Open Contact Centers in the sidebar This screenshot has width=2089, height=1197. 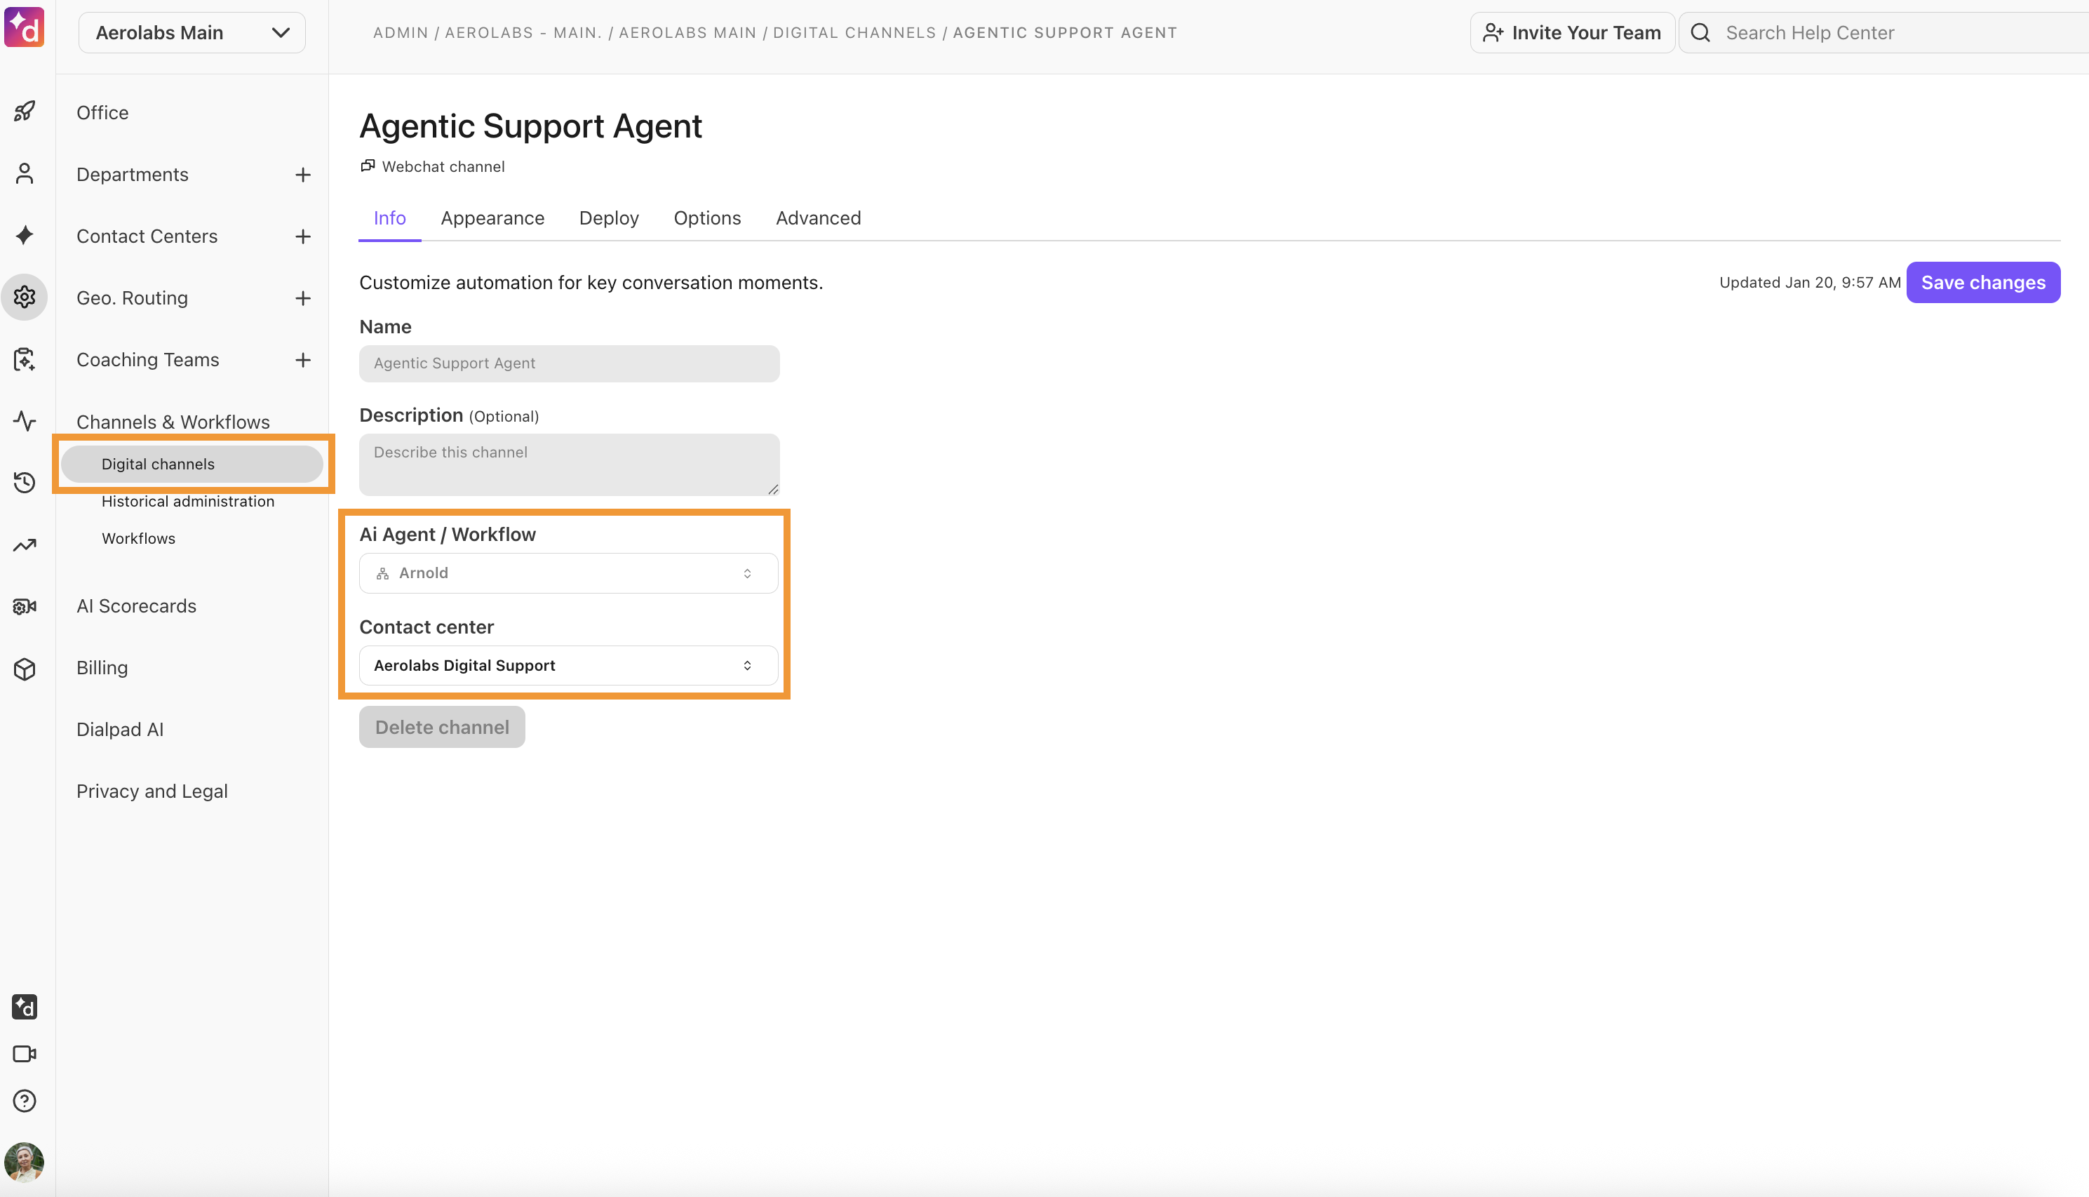(x=147, y=236)
